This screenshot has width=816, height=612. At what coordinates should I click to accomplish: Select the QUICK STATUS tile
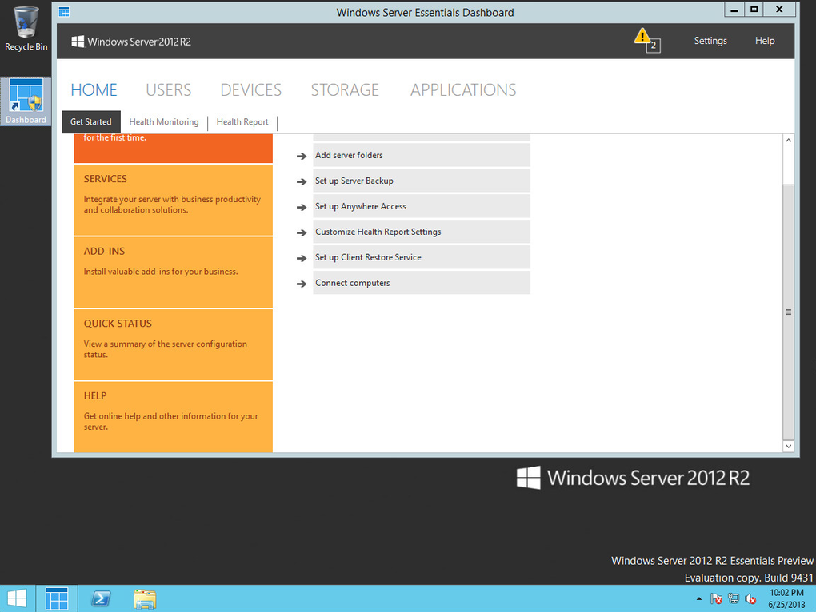pyautogui.click(x=174, y=344)
